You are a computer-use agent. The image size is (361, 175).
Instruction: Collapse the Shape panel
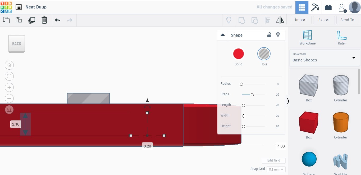coord(223,35)
